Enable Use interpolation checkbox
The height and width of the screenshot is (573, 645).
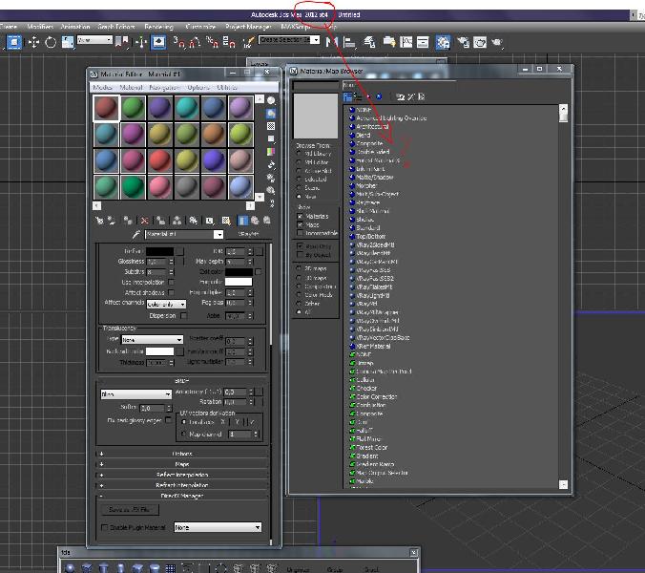click(171, 283)
